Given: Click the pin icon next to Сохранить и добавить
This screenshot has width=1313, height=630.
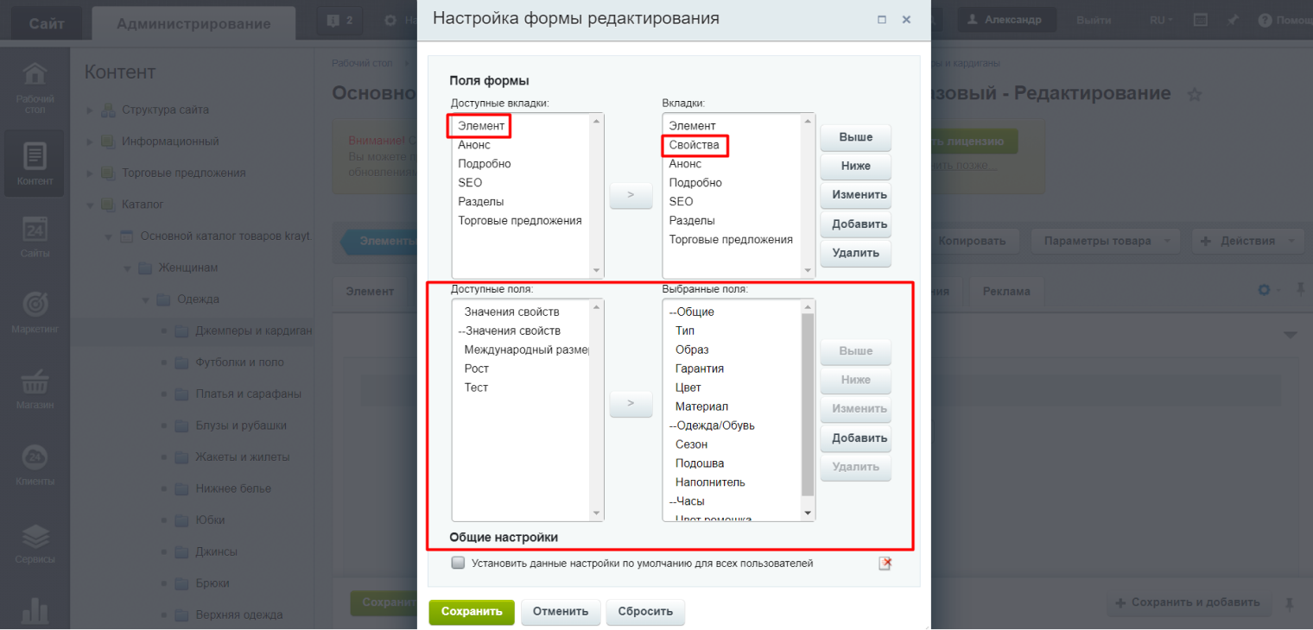Looking at the screenshot, I should (1291, 602).
